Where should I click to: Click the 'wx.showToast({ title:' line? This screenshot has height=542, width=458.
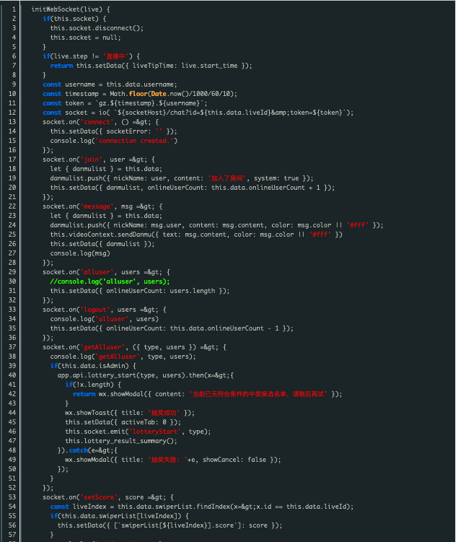coord(130,413)
